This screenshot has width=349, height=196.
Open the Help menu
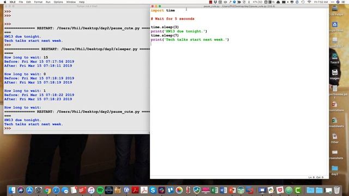click(82, 2)
